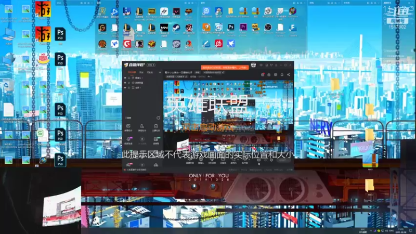
Task: Open My Friend Pedro desktop shortcut
Action: tap(43, 60)
